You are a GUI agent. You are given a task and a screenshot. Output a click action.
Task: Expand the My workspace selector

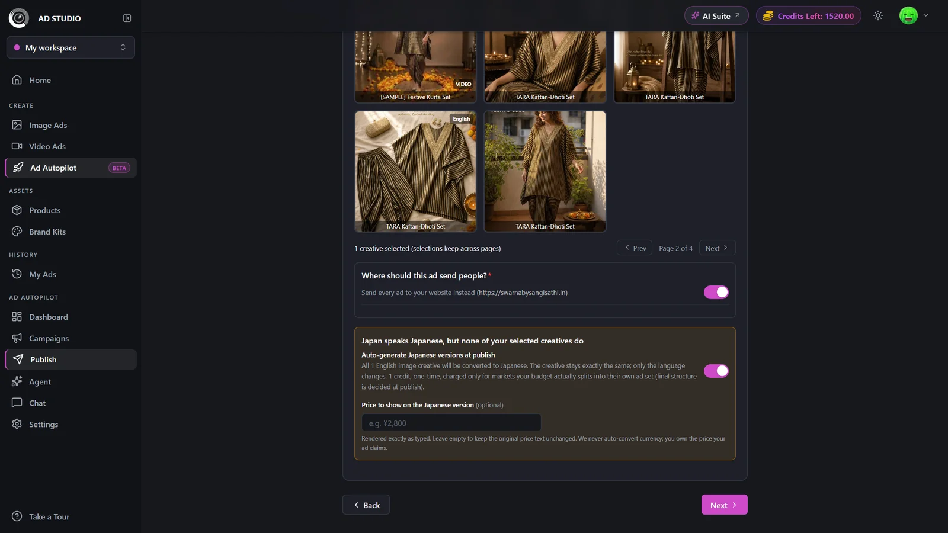click(x=71, y=47)
